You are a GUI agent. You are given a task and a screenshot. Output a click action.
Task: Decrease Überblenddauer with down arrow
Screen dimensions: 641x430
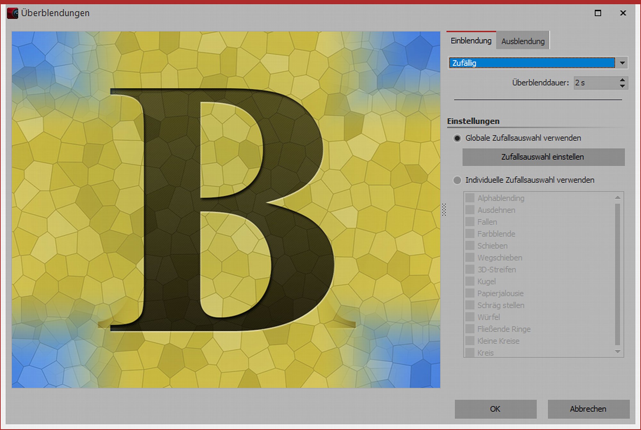pyautogui.click(x=622, y=86)
